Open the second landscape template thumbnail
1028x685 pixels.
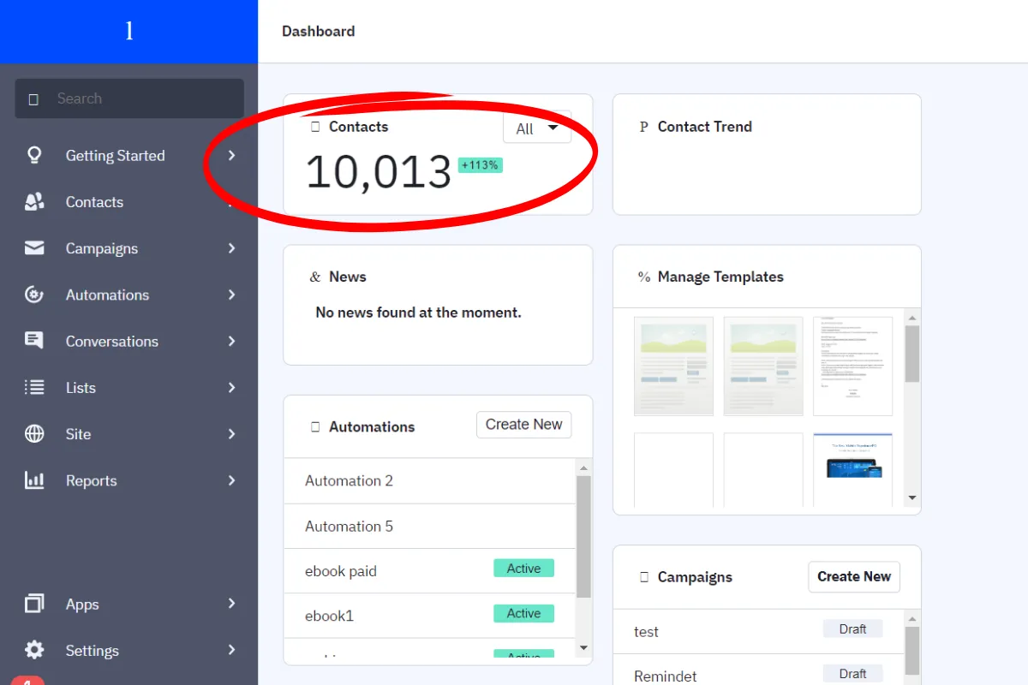tap(763, 366)
